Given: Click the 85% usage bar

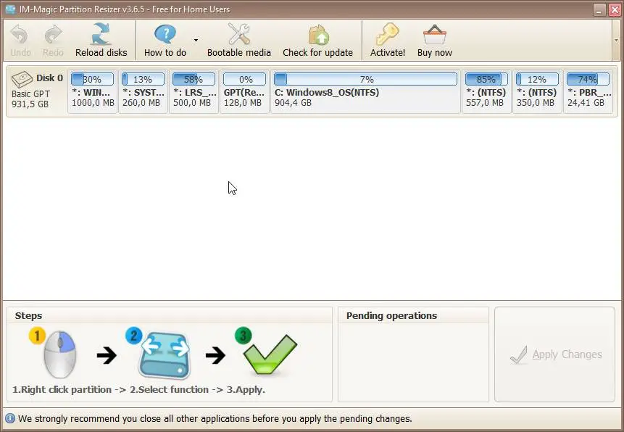Looking at the screenshot, I should [x=486, y=79].
